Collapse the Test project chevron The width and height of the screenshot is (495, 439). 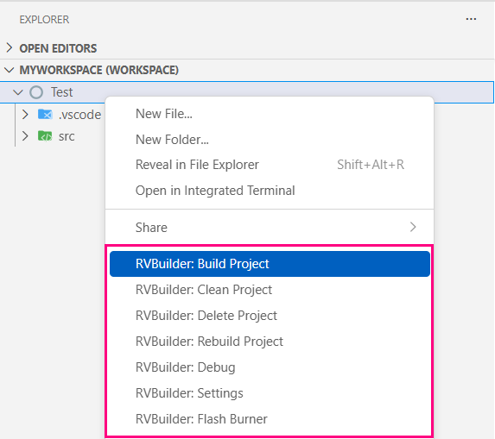(18, 92)
